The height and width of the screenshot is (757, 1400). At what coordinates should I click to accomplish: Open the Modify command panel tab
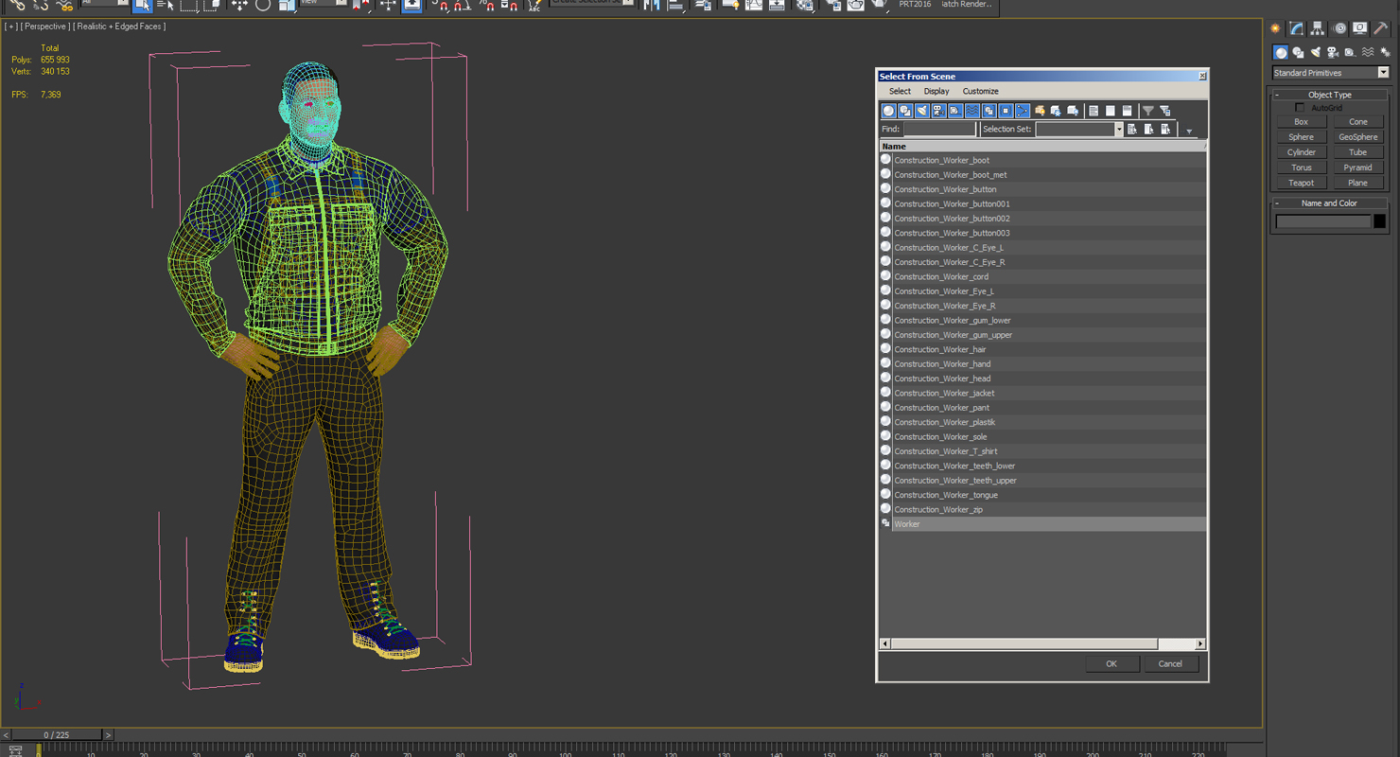pos(1296,28)
